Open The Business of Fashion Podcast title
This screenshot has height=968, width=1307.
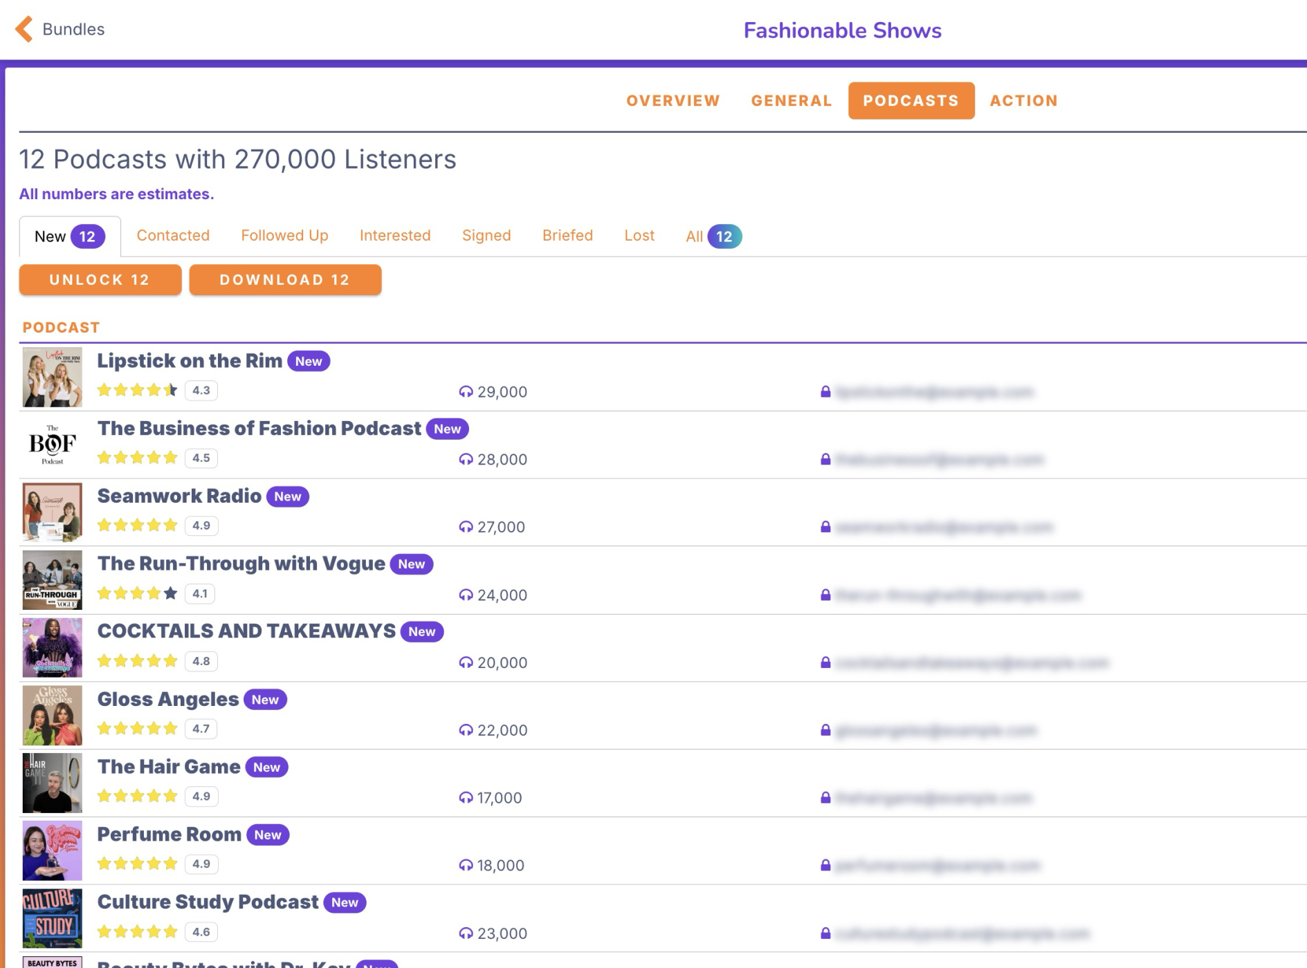(259, 429)
